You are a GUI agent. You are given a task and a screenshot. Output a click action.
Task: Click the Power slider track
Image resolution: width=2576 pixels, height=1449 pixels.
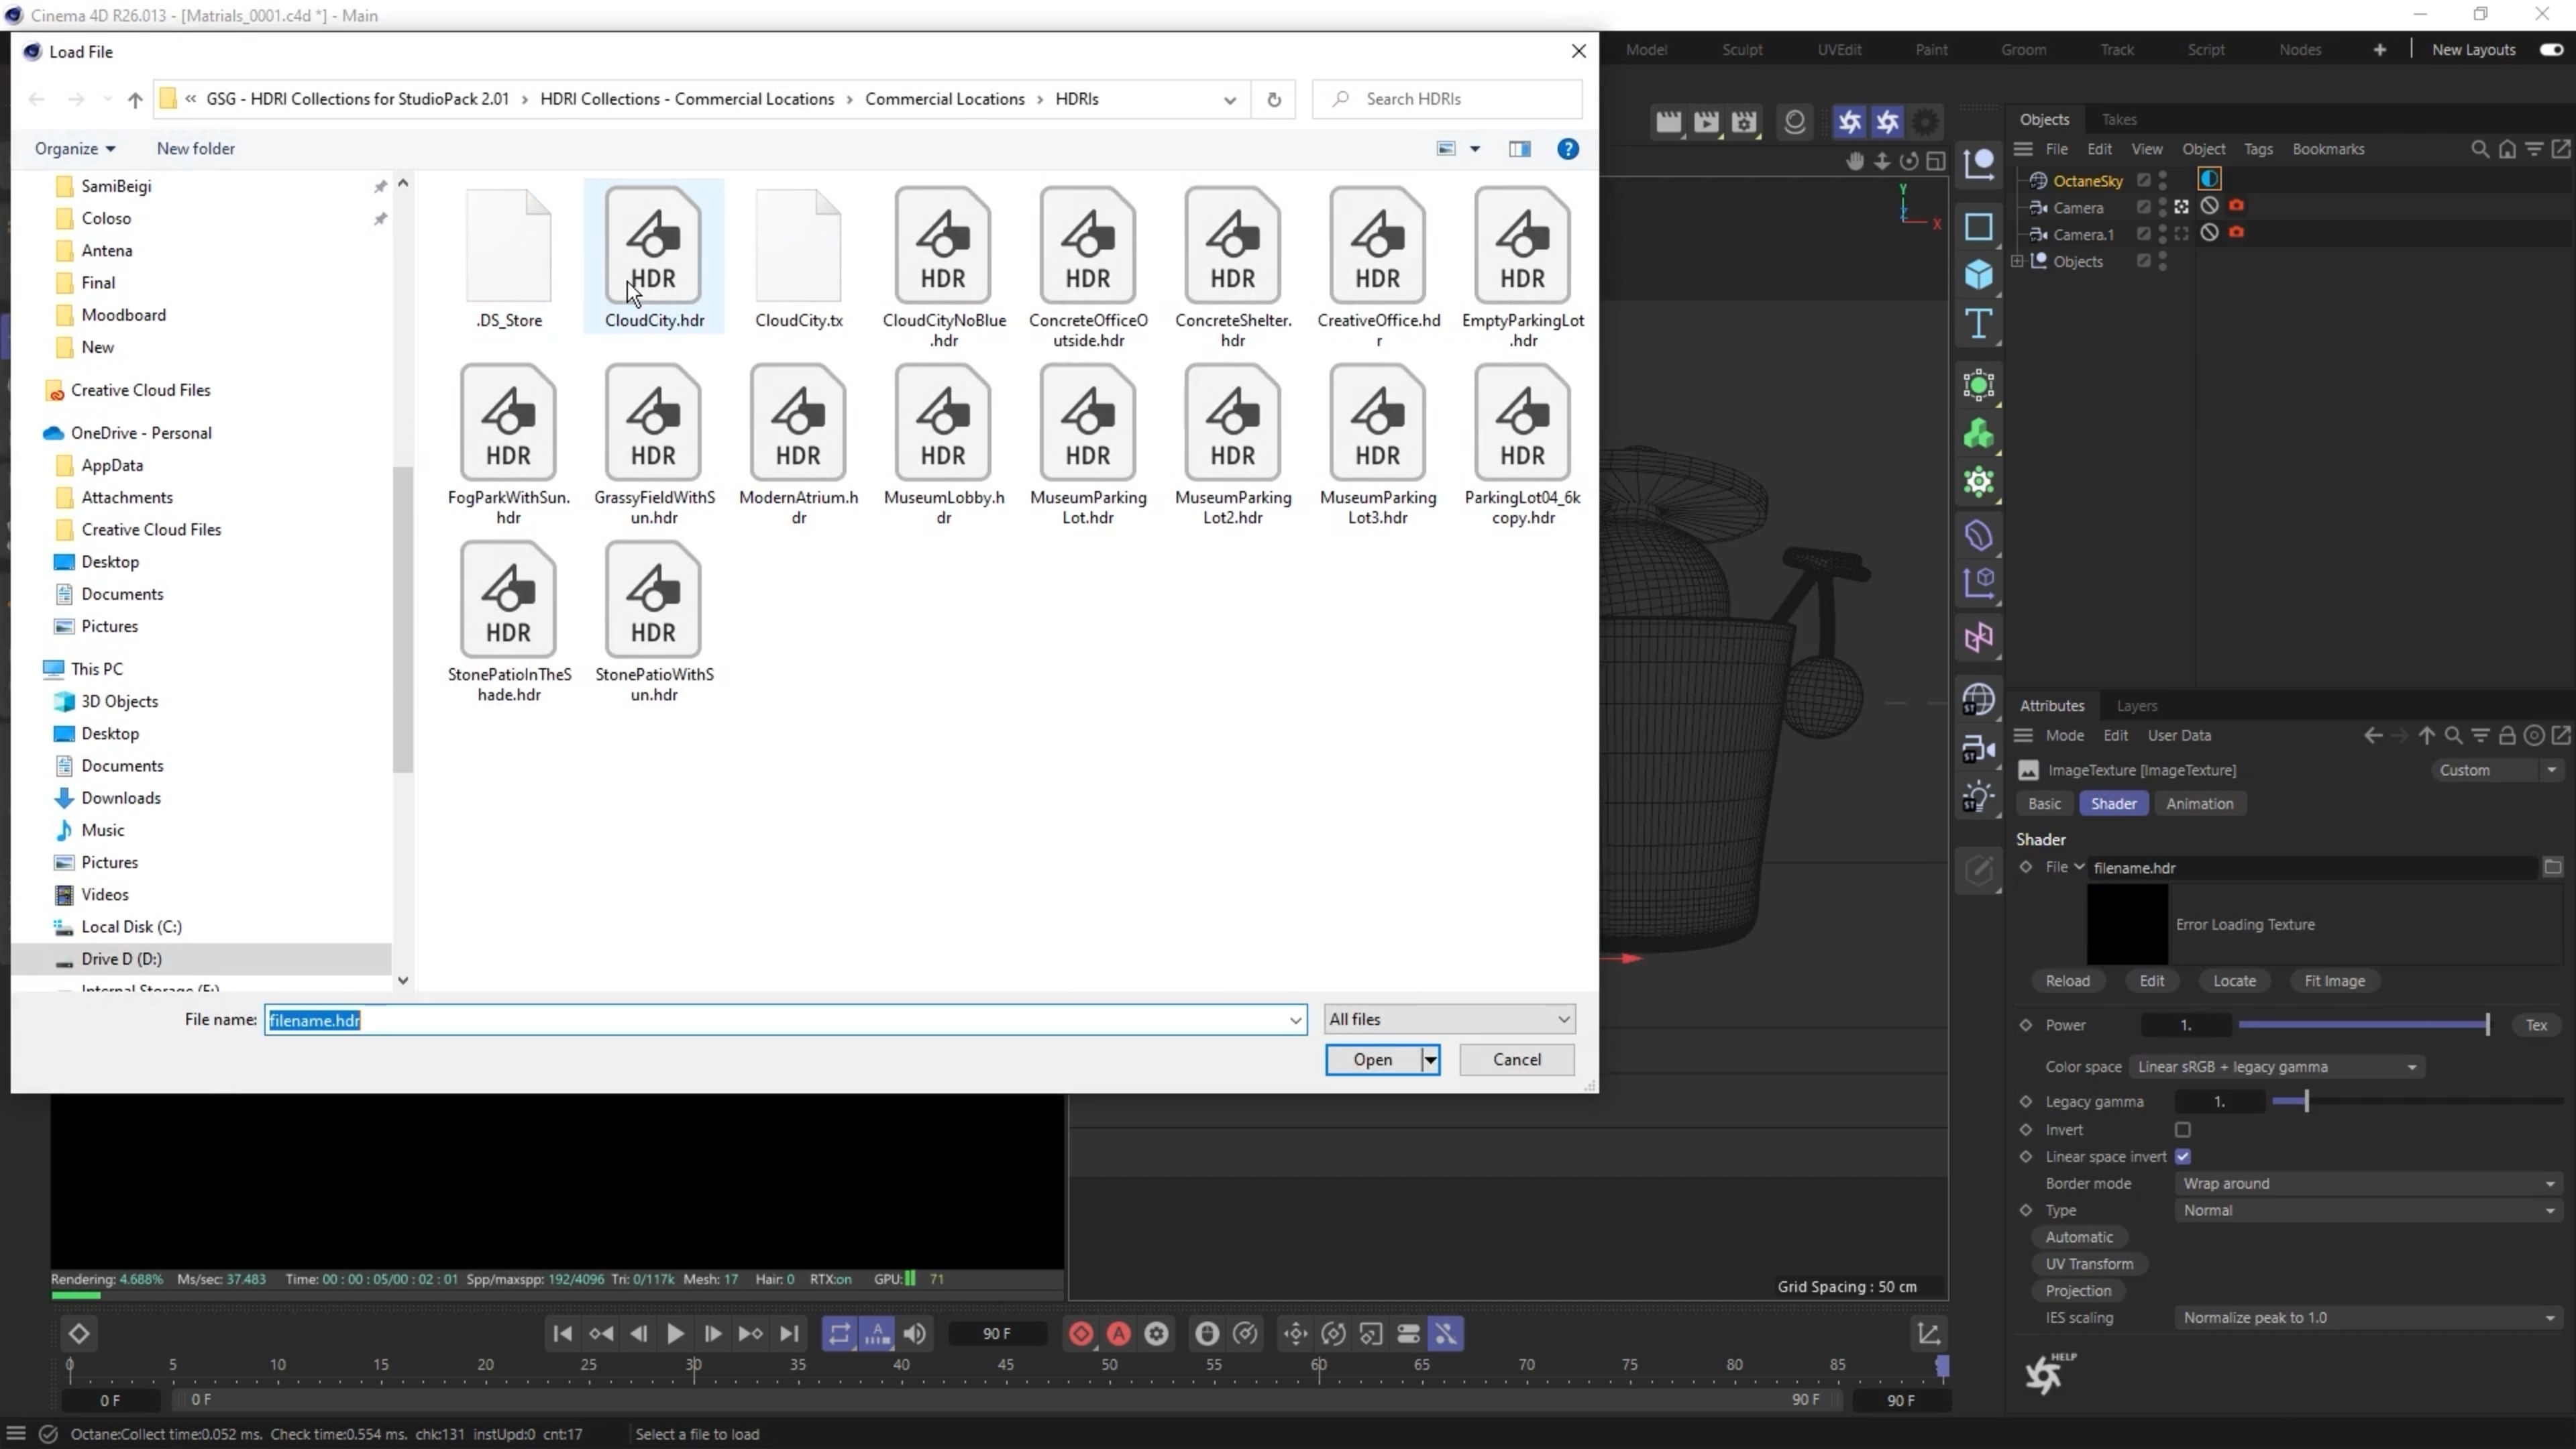pos(2361,1025)
